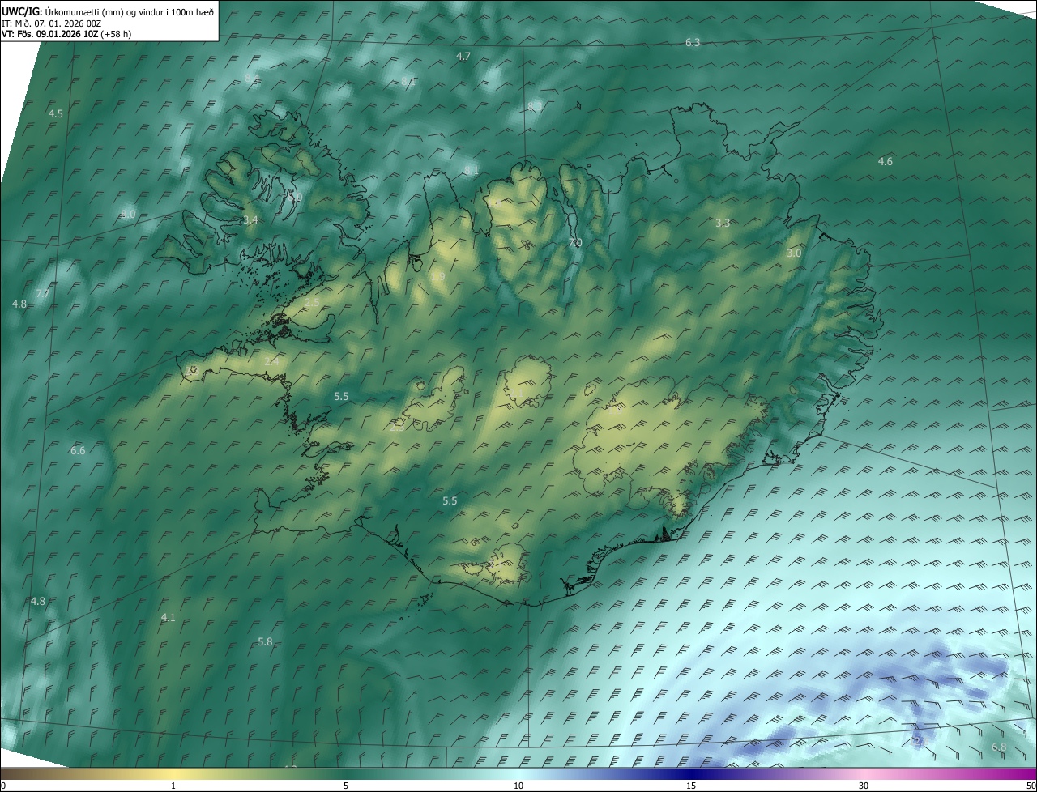
Task: Click the '0' tick on the color scale
Action: (x=3, y=786)
